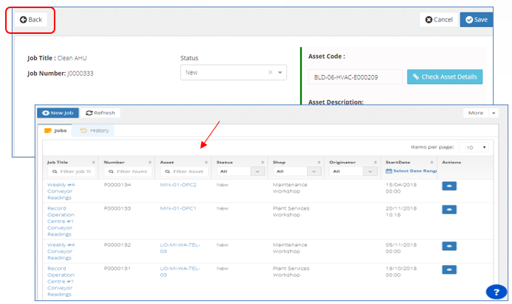
Task: Open asset MIN-01-OPC1
Action: point(178,208)
